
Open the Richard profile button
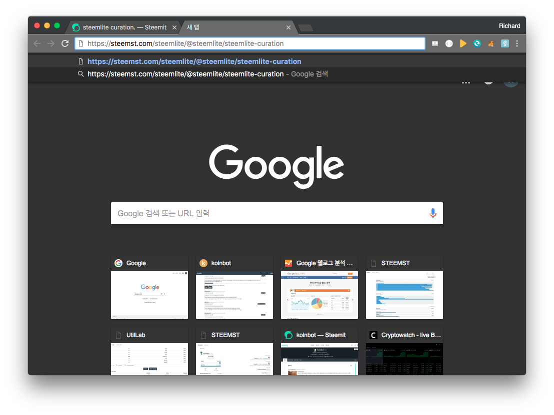[509, 26]
